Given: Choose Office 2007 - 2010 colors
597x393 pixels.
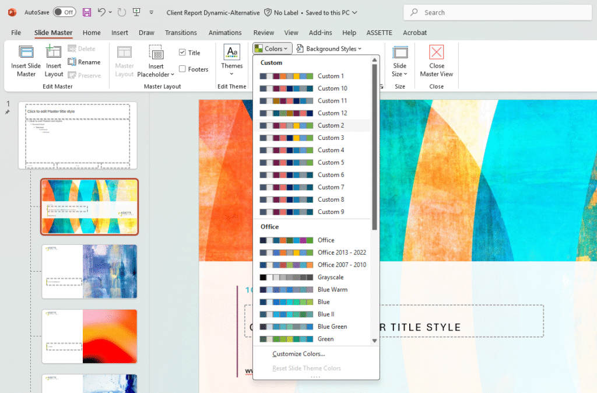Looking at the screenshot, I should (312, 265).
